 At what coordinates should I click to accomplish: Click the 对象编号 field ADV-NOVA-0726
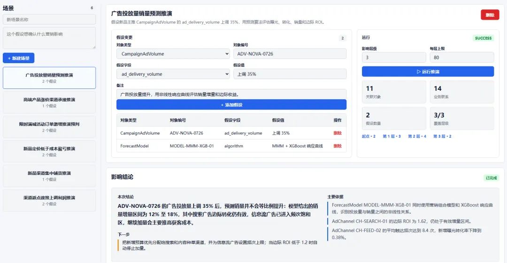(290, 54)
